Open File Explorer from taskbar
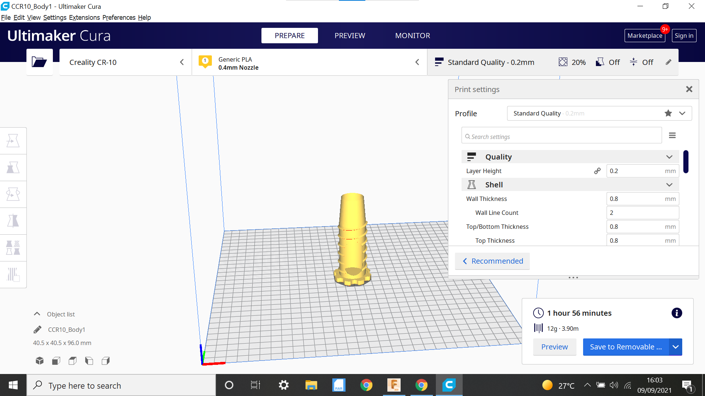 pos(311,385)
